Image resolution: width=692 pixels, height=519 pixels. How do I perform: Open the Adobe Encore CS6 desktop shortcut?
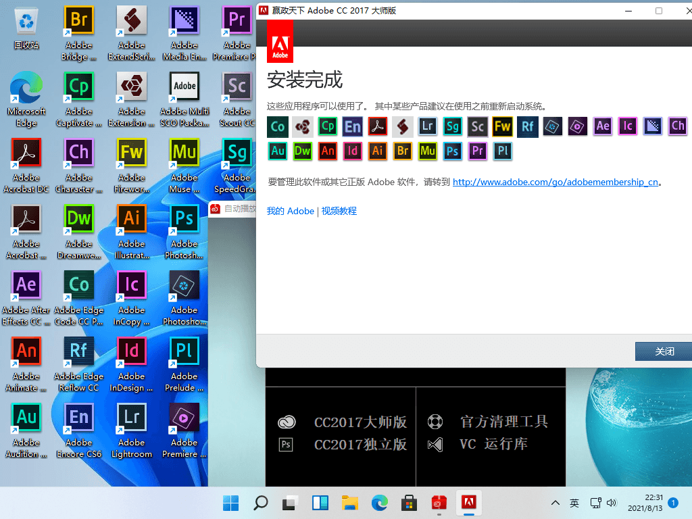[79, 430]
